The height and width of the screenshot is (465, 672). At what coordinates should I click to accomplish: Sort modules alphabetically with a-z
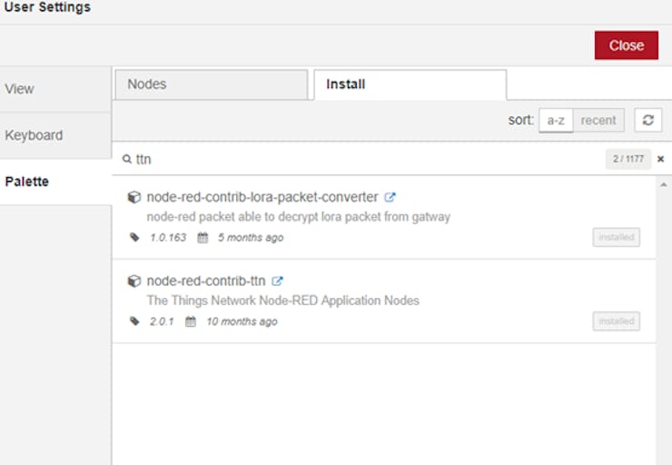[x=556, y=121]
